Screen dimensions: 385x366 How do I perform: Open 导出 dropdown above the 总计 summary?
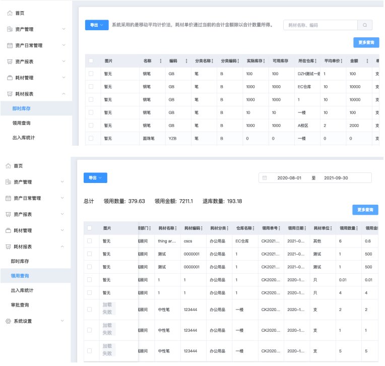(95, 178)
